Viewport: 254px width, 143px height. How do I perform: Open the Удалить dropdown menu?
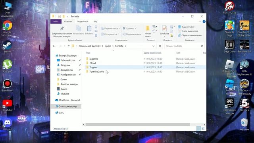129,28
